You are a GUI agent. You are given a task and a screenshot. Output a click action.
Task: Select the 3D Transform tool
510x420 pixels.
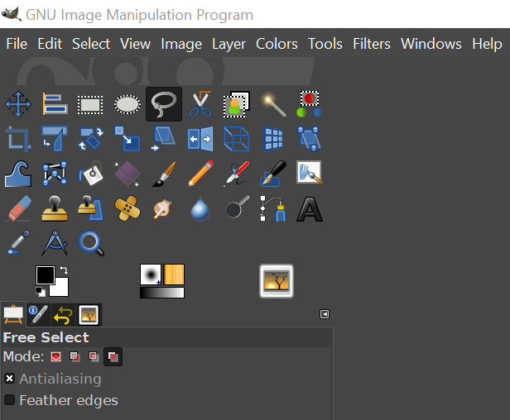coord(237,139)
